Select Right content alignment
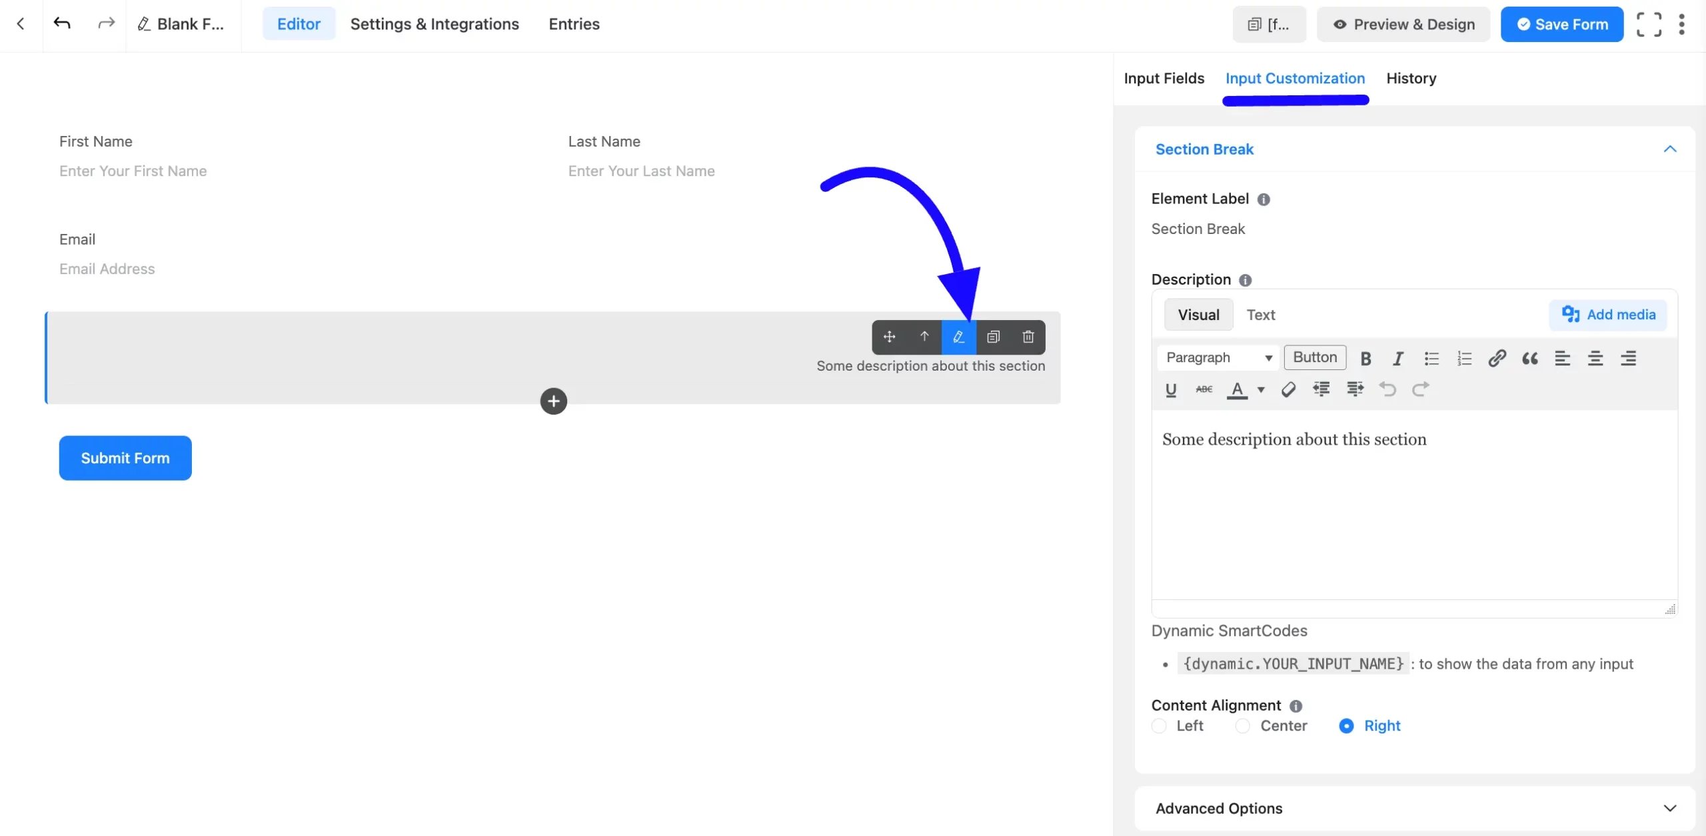This screenshot has width=1706, height=836. (1346, 726)
